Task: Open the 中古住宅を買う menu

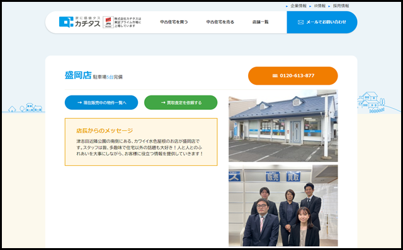Action: point(174,22)
